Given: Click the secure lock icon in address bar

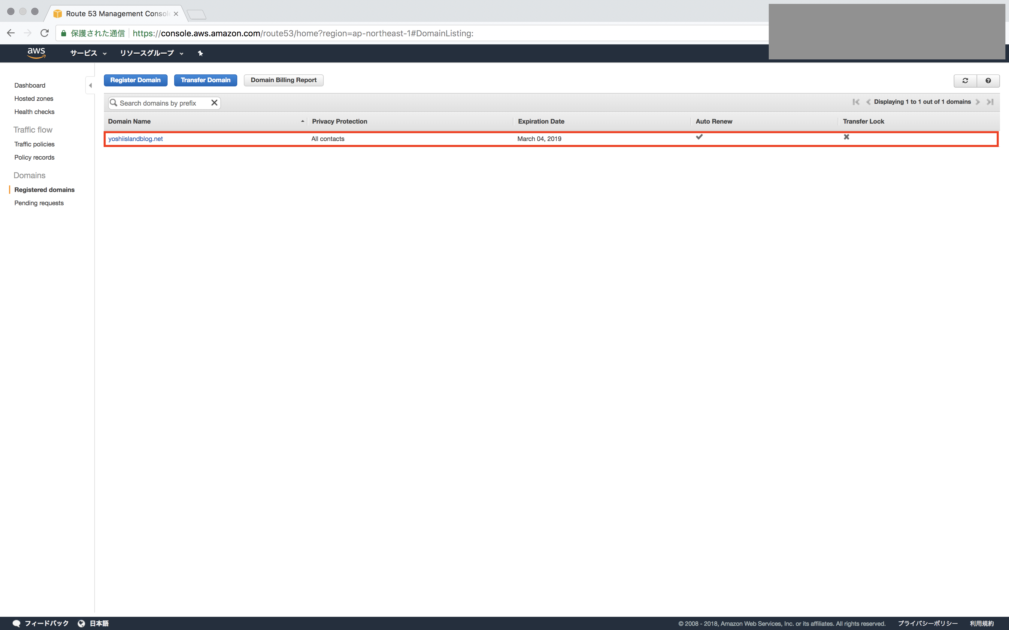Looking at the screenshot, I should 63,33.
